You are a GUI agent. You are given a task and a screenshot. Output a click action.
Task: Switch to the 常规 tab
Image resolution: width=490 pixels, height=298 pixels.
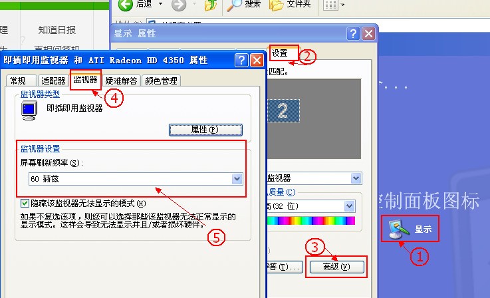click(x=21, y=80)
